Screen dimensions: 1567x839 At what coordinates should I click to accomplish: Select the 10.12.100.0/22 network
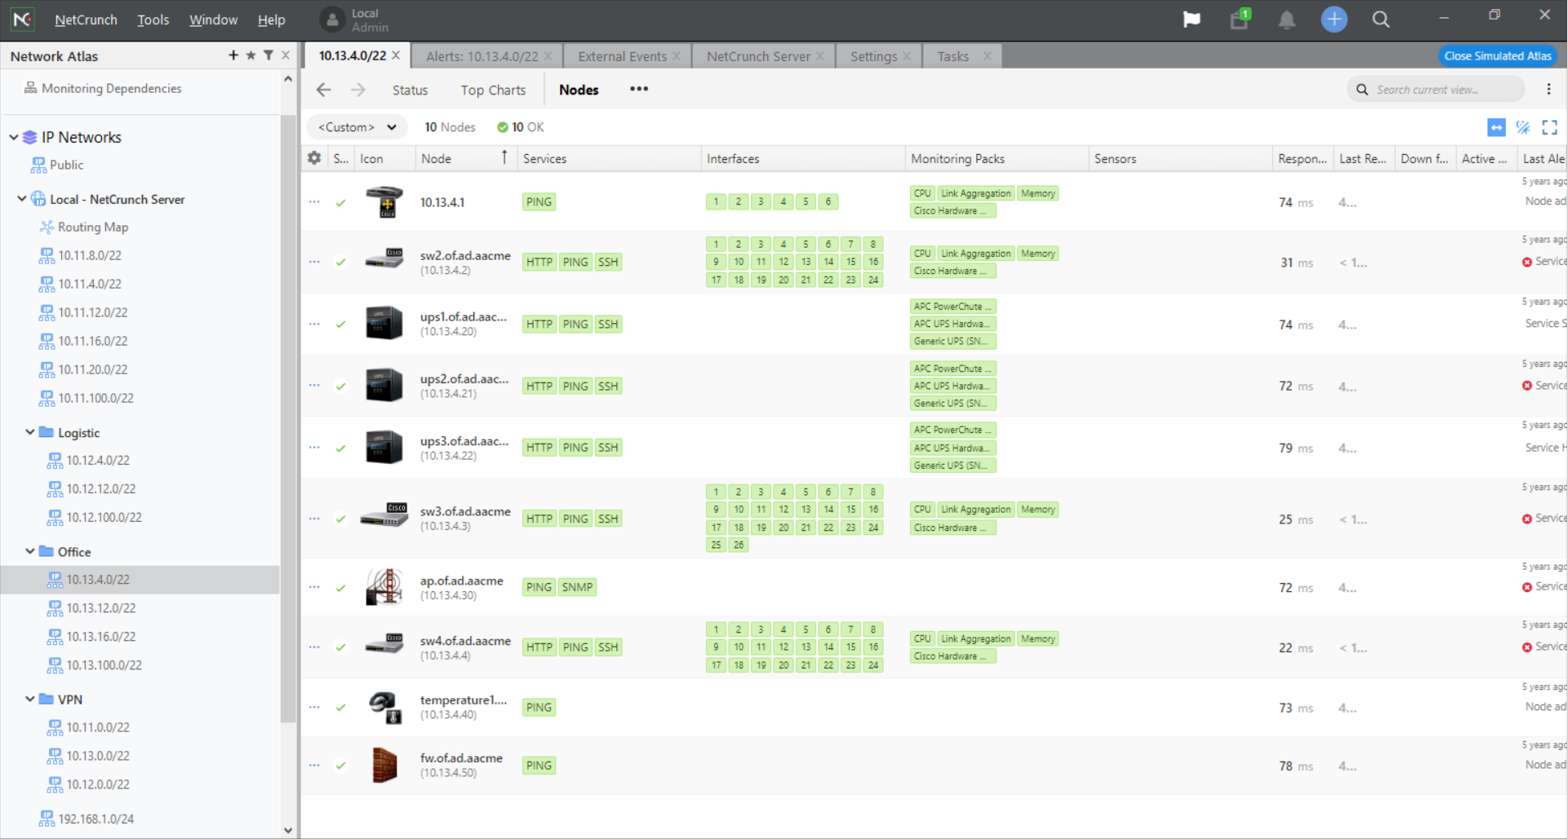[x=95, y=517]
